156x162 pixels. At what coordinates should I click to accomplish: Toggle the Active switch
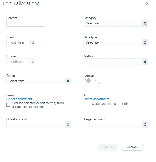[92, 81]
